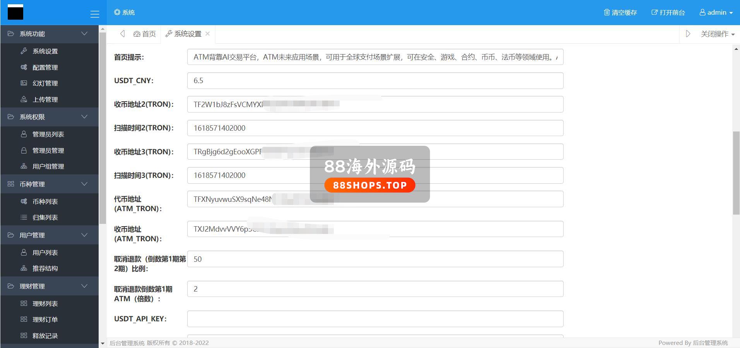740x348 pixels.
Task: Go to 理财订单 in sidebar
Action: pyautogui.click(x=45, y=319)
